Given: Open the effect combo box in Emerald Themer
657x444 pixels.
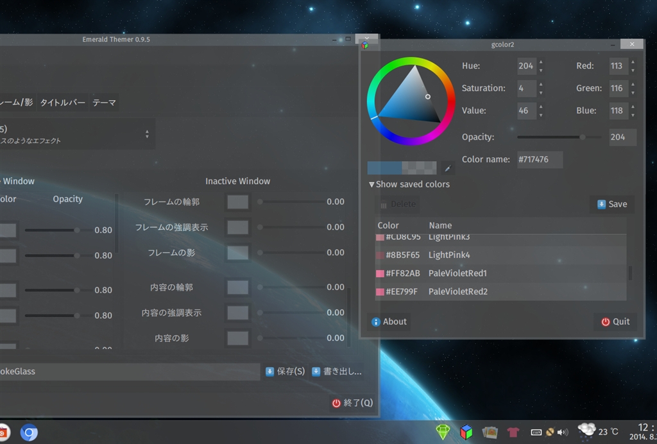Looking at the screenshot, I should coord(77,134).
